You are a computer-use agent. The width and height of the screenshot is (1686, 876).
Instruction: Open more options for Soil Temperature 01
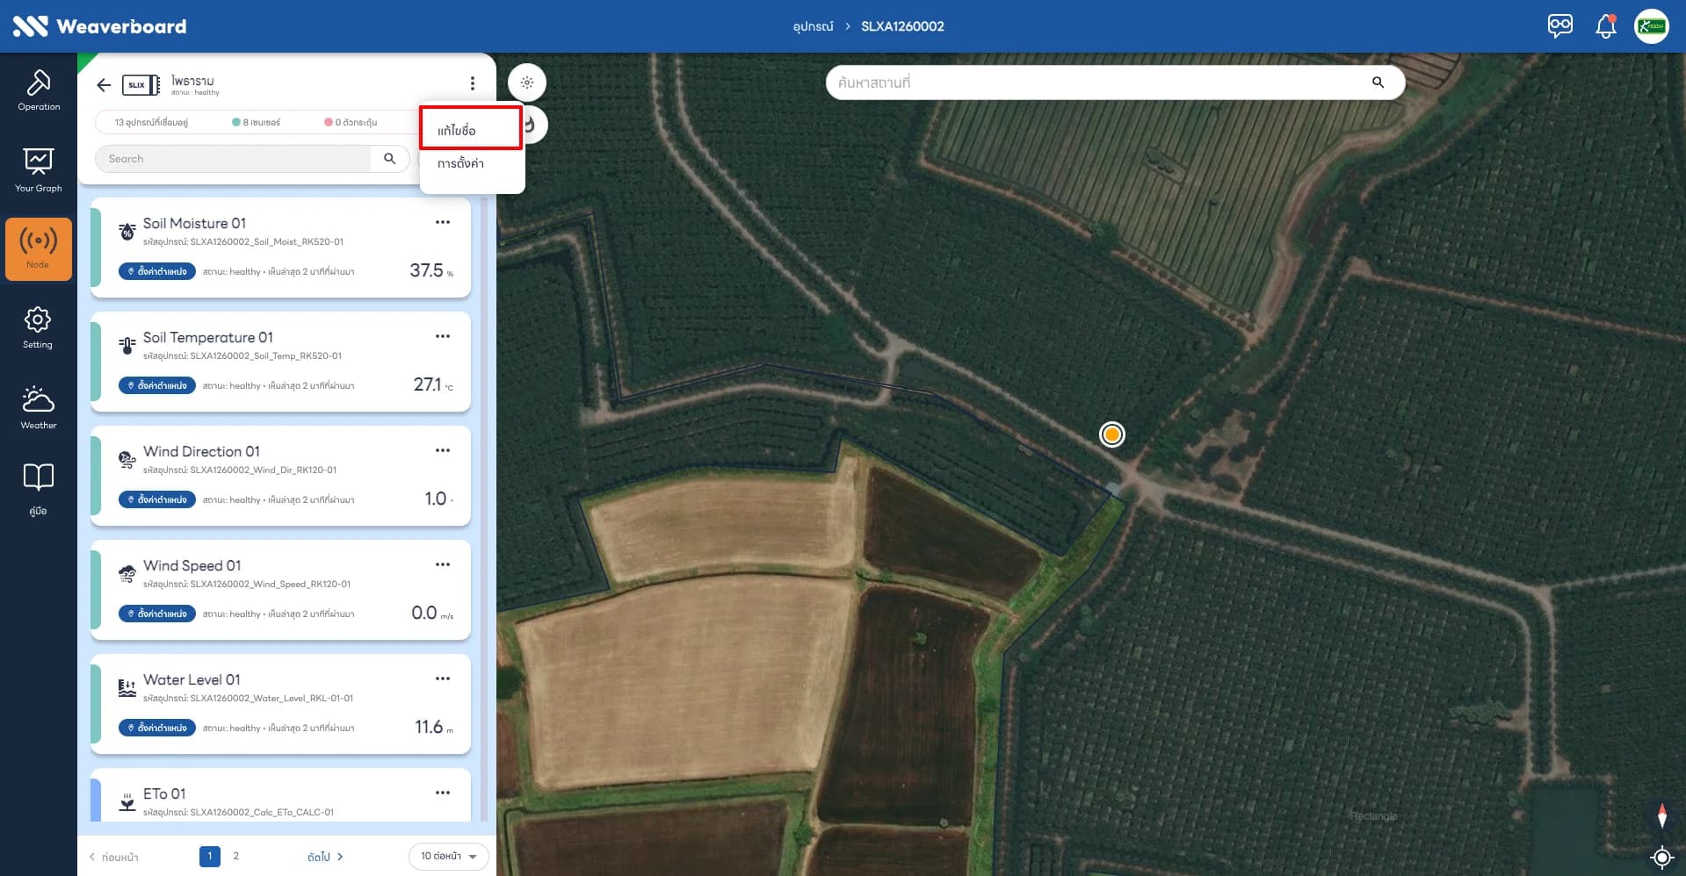tap(443, 336)
